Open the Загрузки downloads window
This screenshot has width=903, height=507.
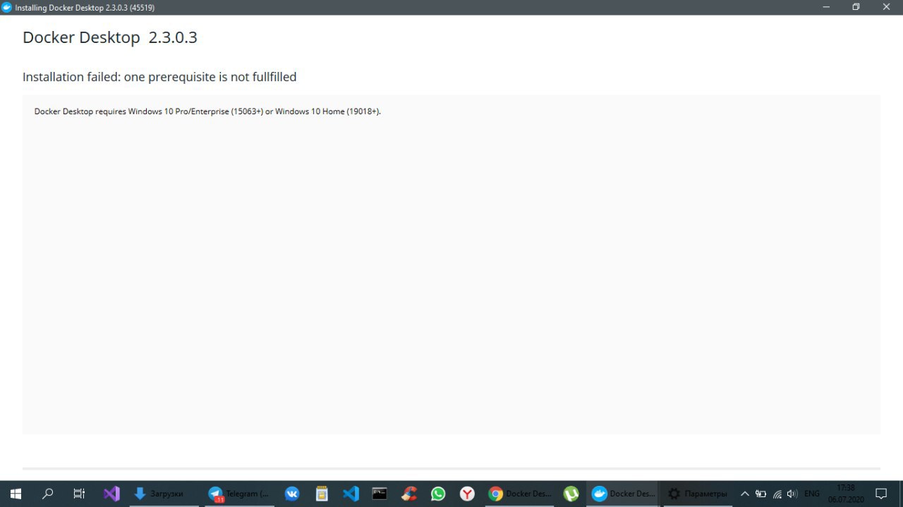coord(164,494)
